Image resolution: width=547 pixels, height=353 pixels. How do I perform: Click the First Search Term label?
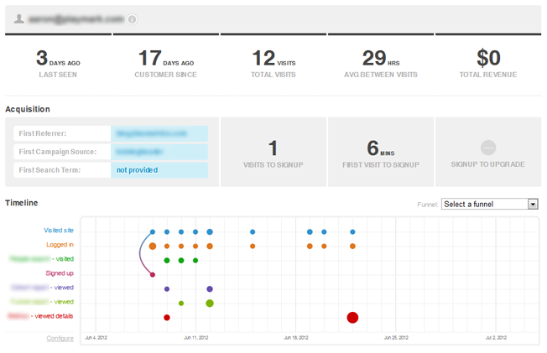pyautogui.click(x=49, y=170)
